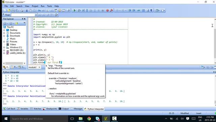Switch to the Call Stack tab

tap(9, 109)
